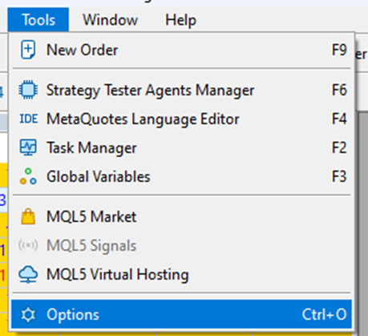Open the Window menu
The image size is (368, 336).
[110, 20]
